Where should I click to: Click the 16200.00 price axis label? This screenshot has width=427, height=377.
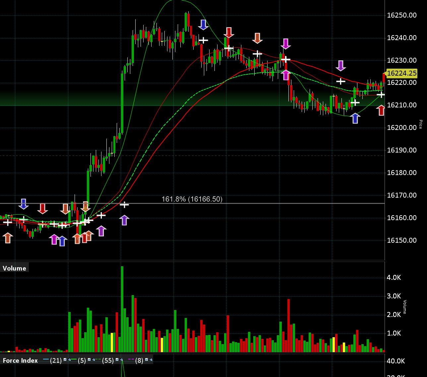tap(402, 128)
